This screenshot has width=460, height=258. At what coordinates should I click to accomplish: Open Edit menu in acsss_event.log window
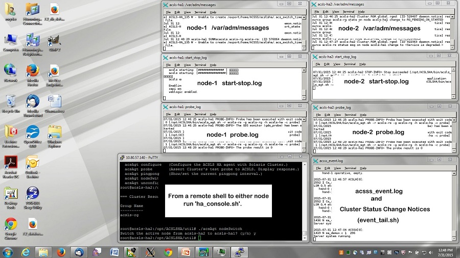327,168
